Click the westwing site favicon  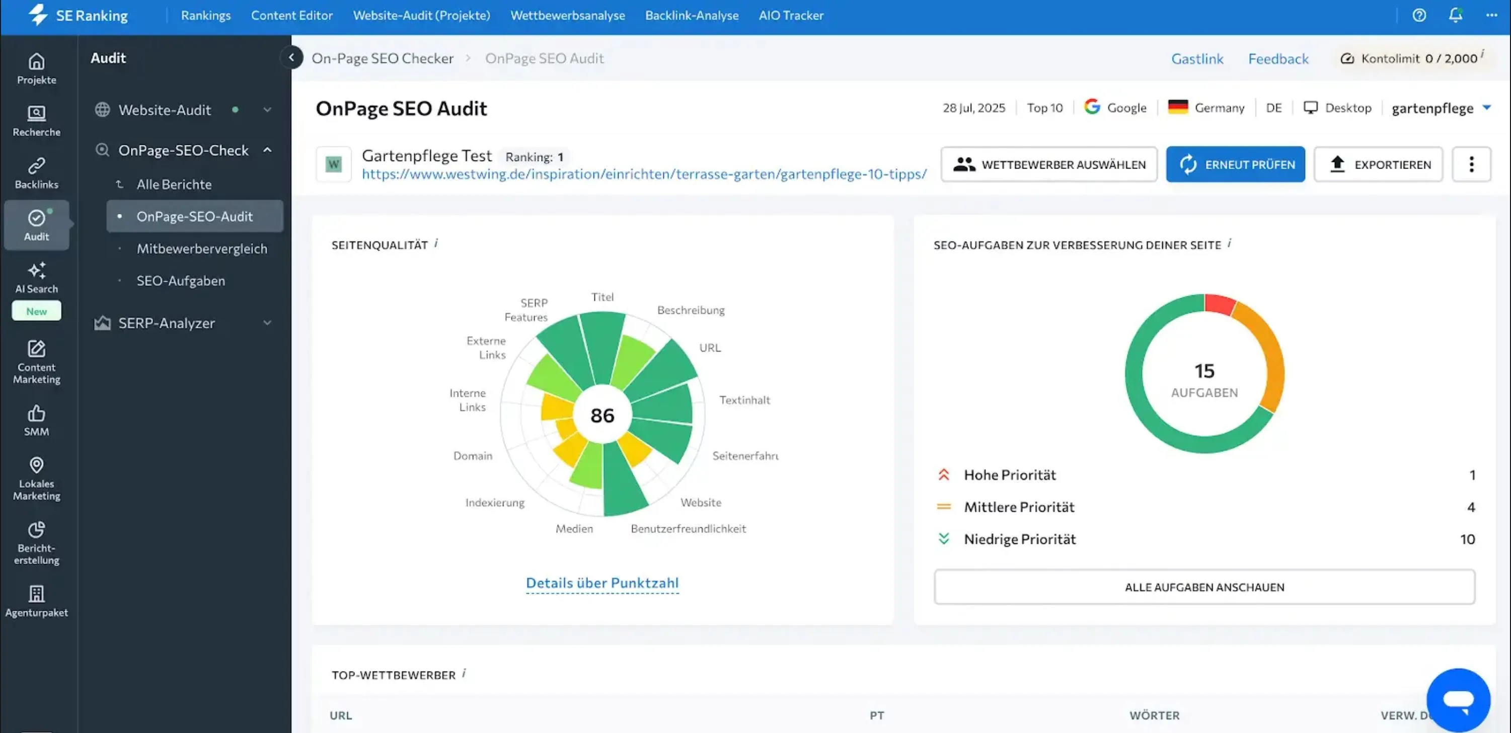point(333,164)
